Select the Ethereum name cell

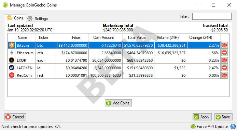point(25,53)
